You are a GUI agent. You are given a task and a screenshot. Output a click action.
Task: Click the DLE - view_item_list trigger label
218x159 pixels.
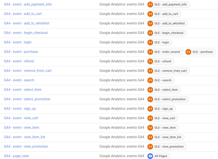(x=168, y=137)
